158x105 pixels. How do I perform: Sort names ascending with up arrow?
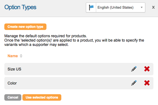(x=21, y=55)
